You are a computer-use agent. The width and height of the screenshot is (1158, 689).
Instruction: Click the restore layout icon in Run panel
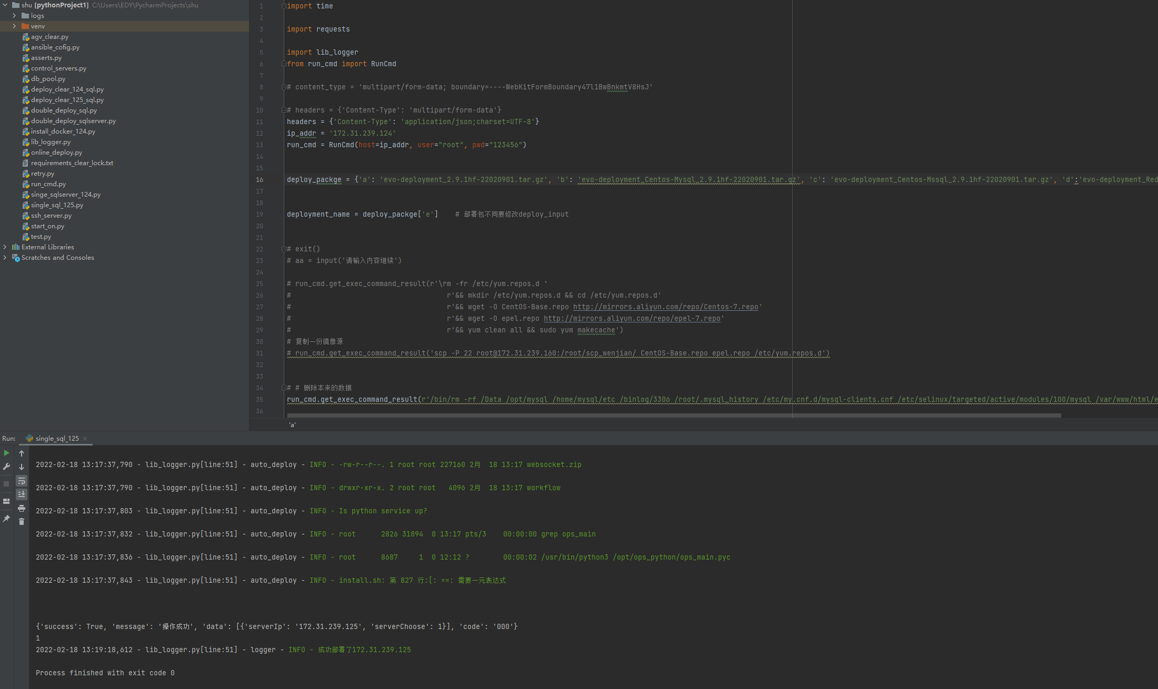6,501
